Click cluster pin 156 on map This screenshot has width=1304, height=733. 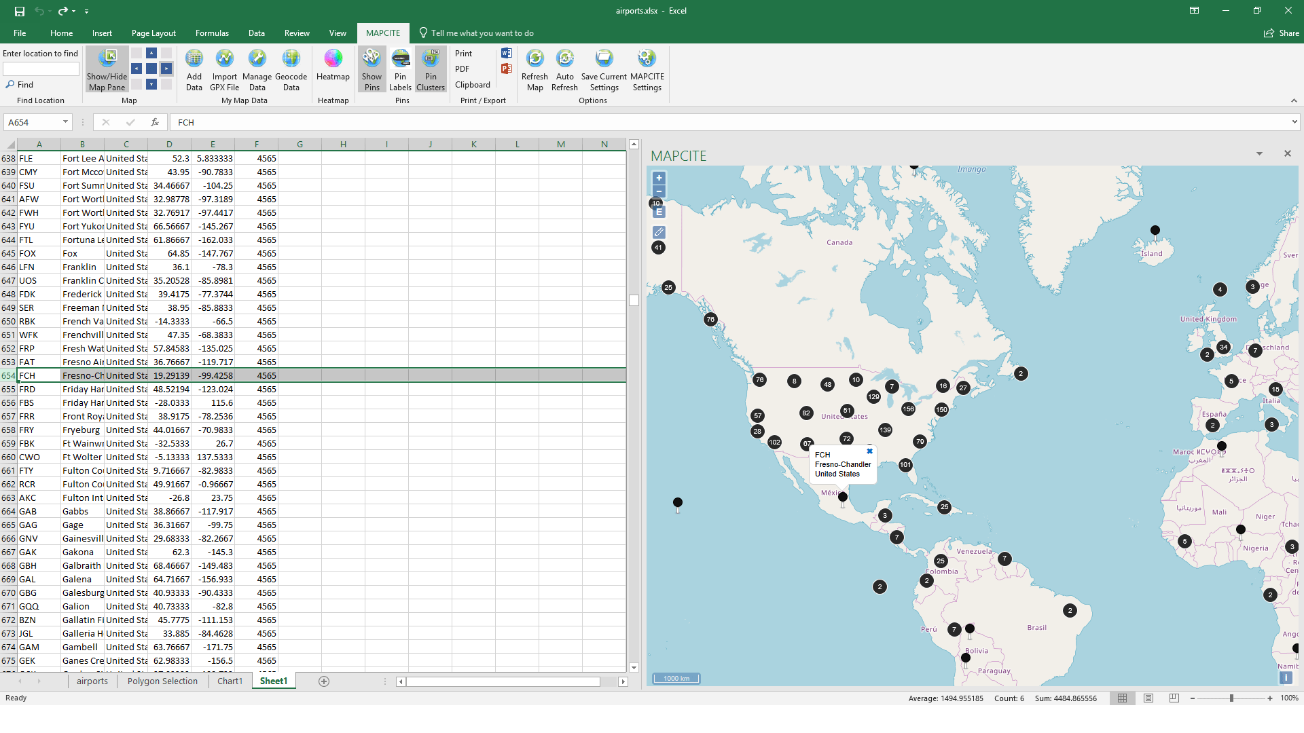click(x=908, y=409)
